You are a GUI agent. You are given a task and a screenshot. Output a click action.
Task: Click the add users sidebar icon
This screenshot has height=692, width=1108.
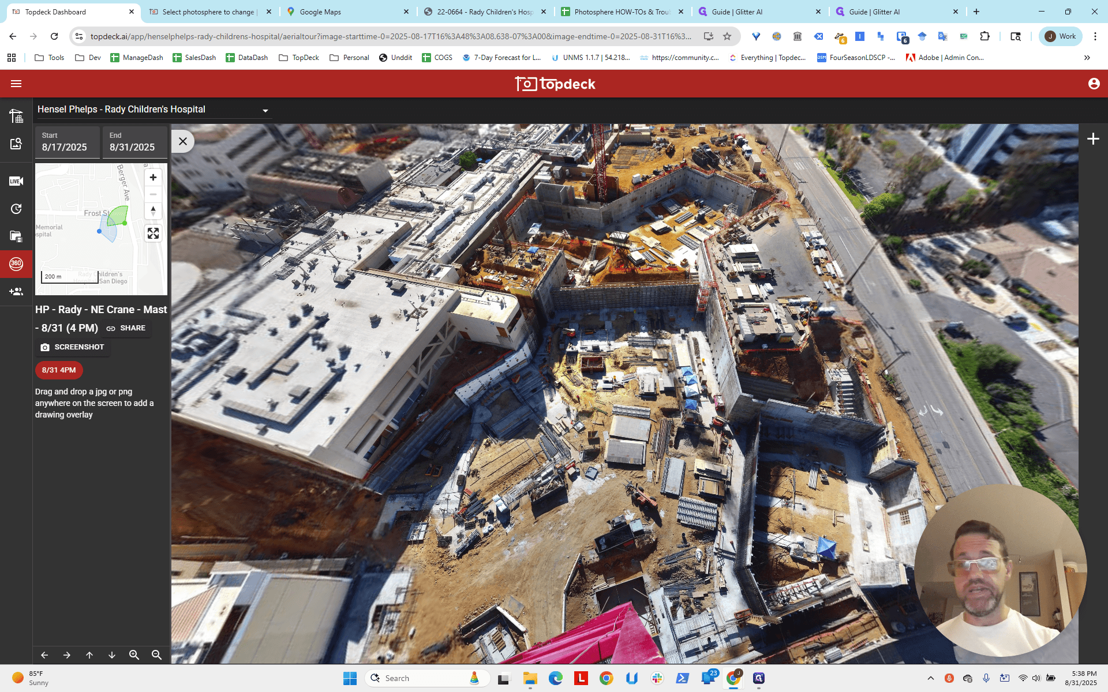(16, 292)
